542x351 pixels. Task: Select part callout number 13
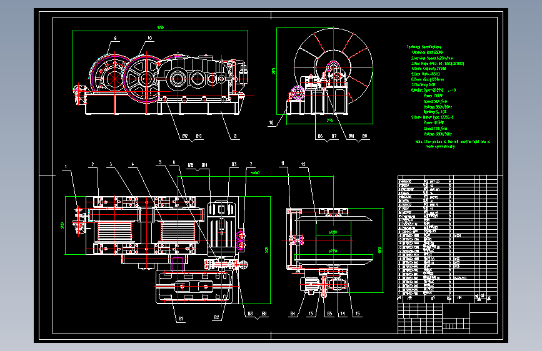311,314
